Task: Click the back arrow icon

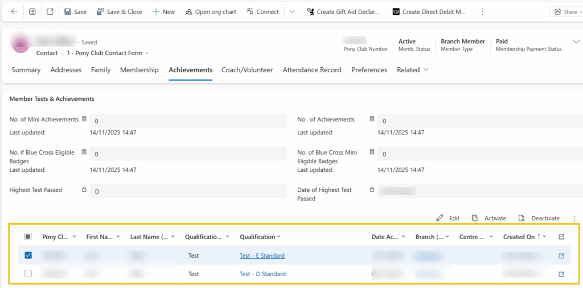Action: [14, 11]
